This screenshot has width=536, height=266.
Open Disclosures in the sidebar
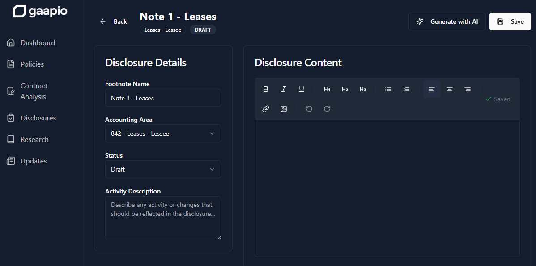38,118
